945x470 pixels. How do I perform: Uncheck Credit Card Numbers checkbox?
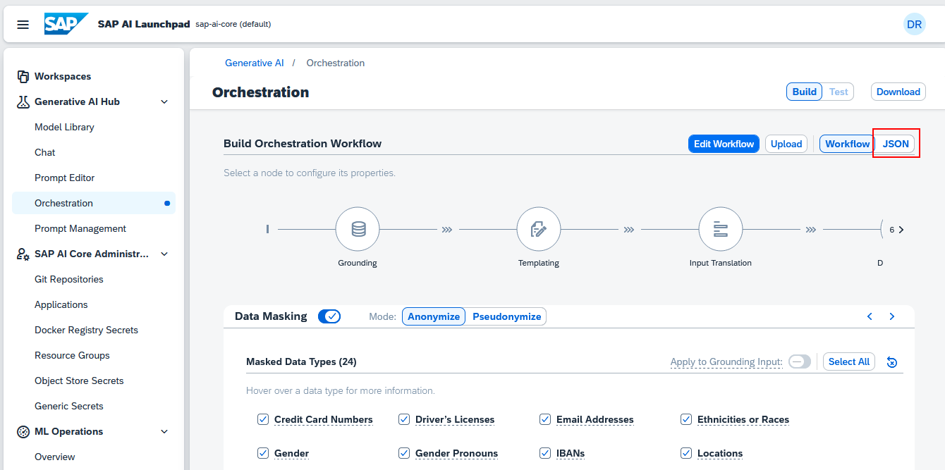pyautogui.click(x=263, y=419)
